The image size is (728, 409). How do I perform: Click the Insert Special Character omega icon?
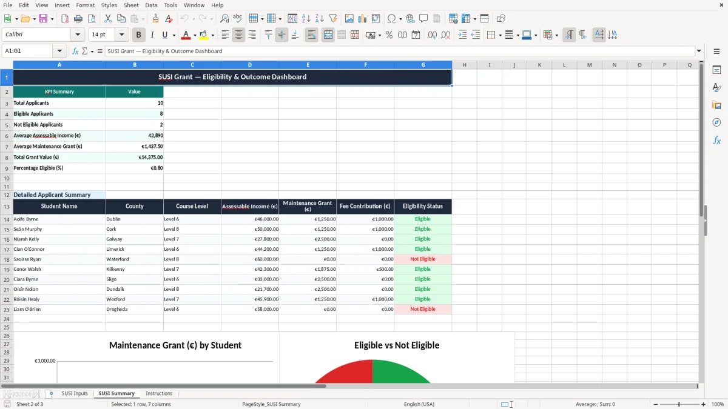(x=391, y=19)
